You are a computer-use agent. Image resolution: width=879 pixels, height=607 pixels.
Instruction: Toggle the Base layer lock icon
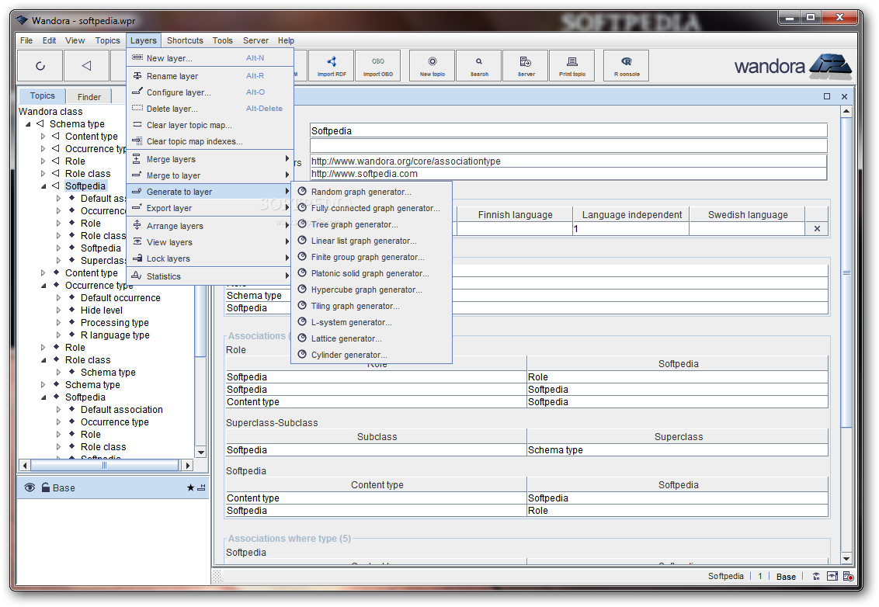pos(46,487)
